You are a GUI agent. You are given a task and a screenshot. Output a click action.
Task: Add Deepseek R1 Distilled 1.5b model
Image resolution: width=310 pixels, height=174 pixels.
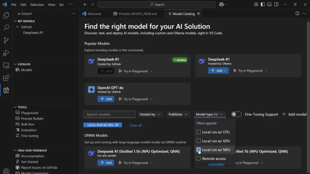(106, 162)
